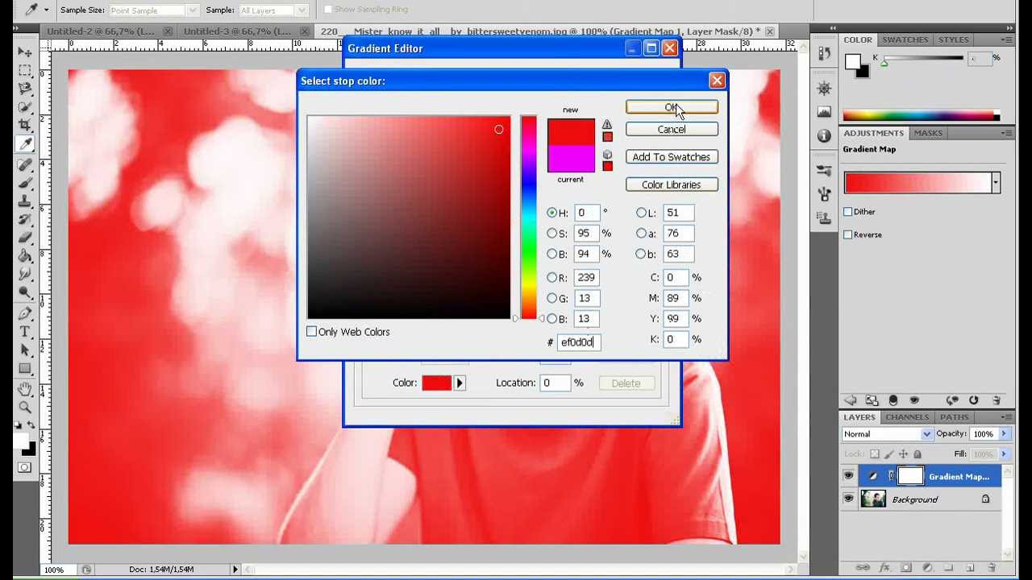Hide the Background layer eye
Image resolution: width=1032 pixels, height=580 pixels.
[848, 499]
